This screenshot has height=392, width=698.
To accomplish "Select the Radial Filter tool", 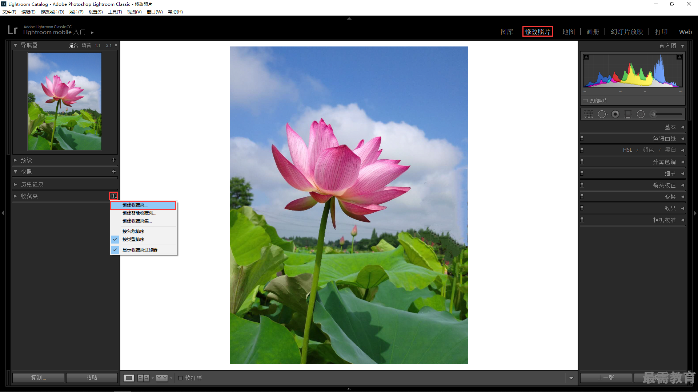I will (641, 114).
